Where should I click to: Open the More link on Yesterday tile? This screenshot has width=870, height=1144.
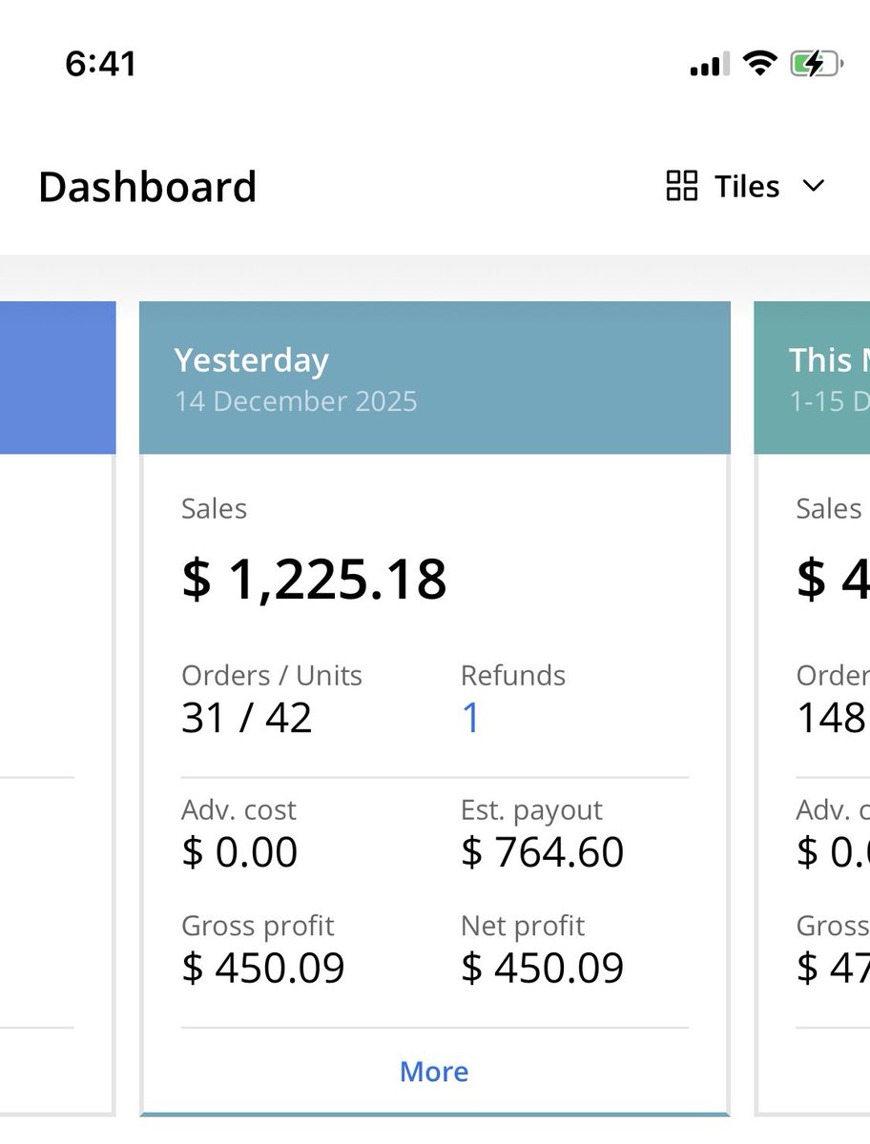434,1072
